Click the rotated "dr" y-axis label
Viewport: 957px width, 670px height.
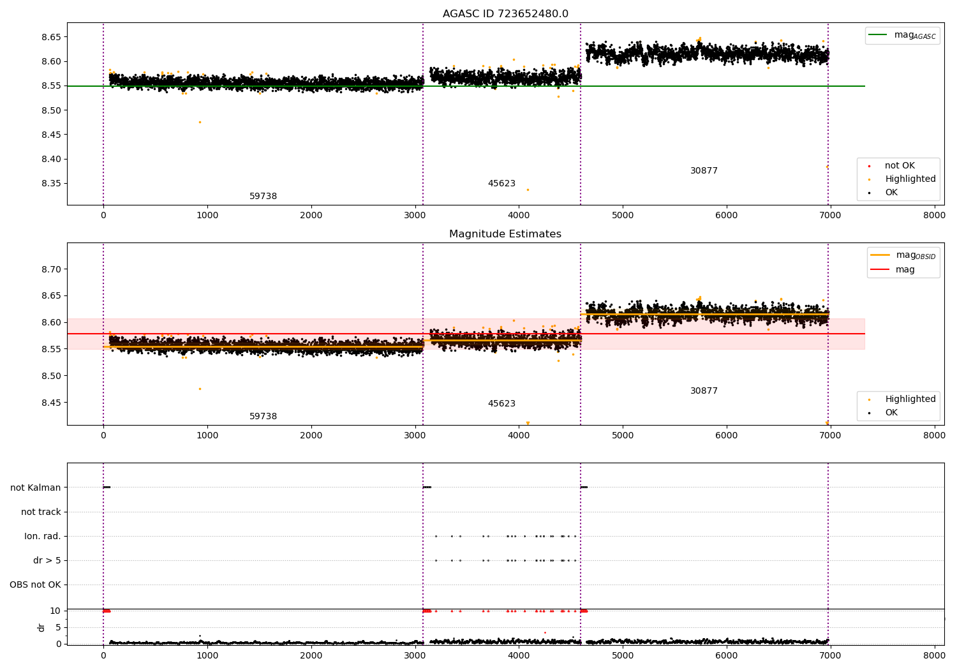41,627
